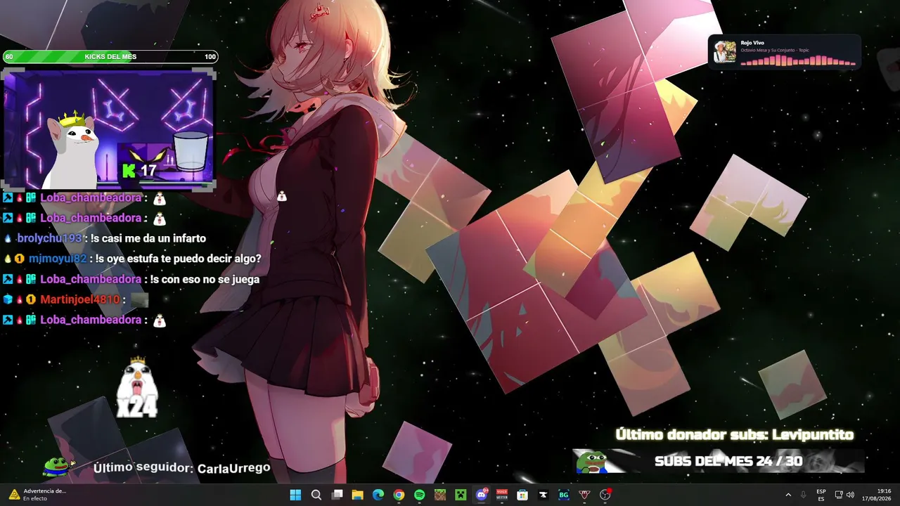
Task: Switch to Discord on the taskbar
Action: point(482,495)
